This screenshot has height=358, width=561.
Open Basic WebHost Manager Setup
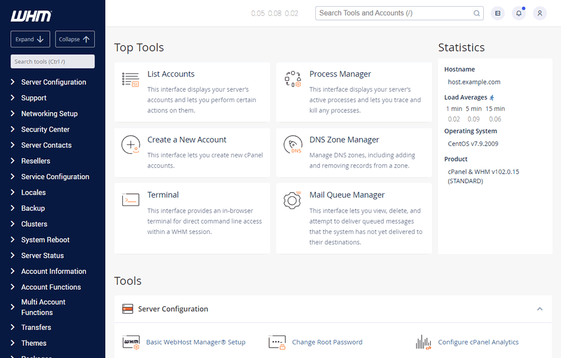(x=195, y=342)
